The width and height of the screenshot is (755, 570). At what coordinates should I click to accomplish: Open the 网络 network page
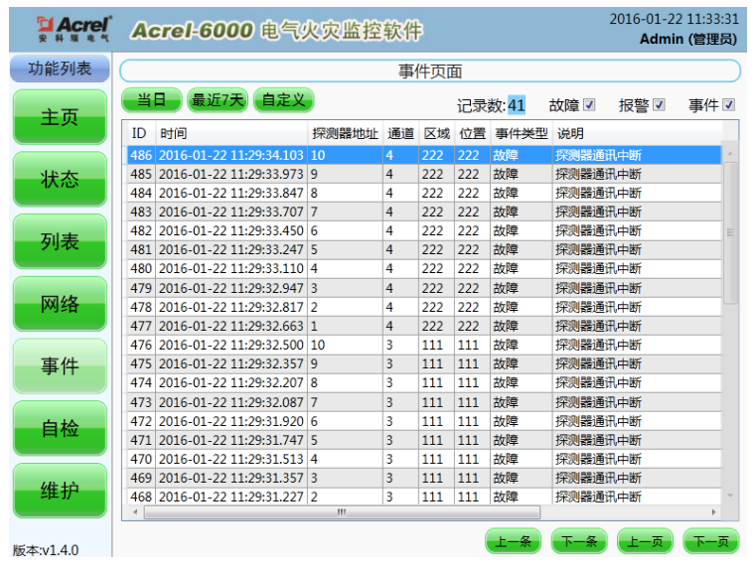pyautogui.click(x=60, y=304)
